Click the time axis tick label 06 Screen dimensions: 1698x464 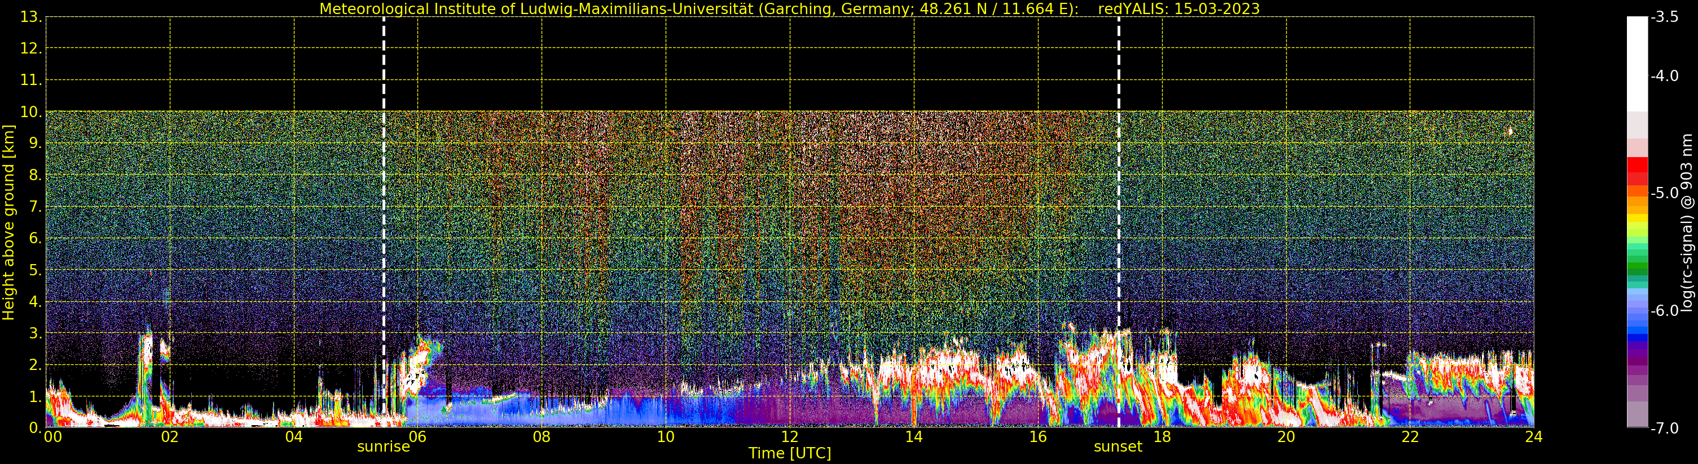point(417,437)
